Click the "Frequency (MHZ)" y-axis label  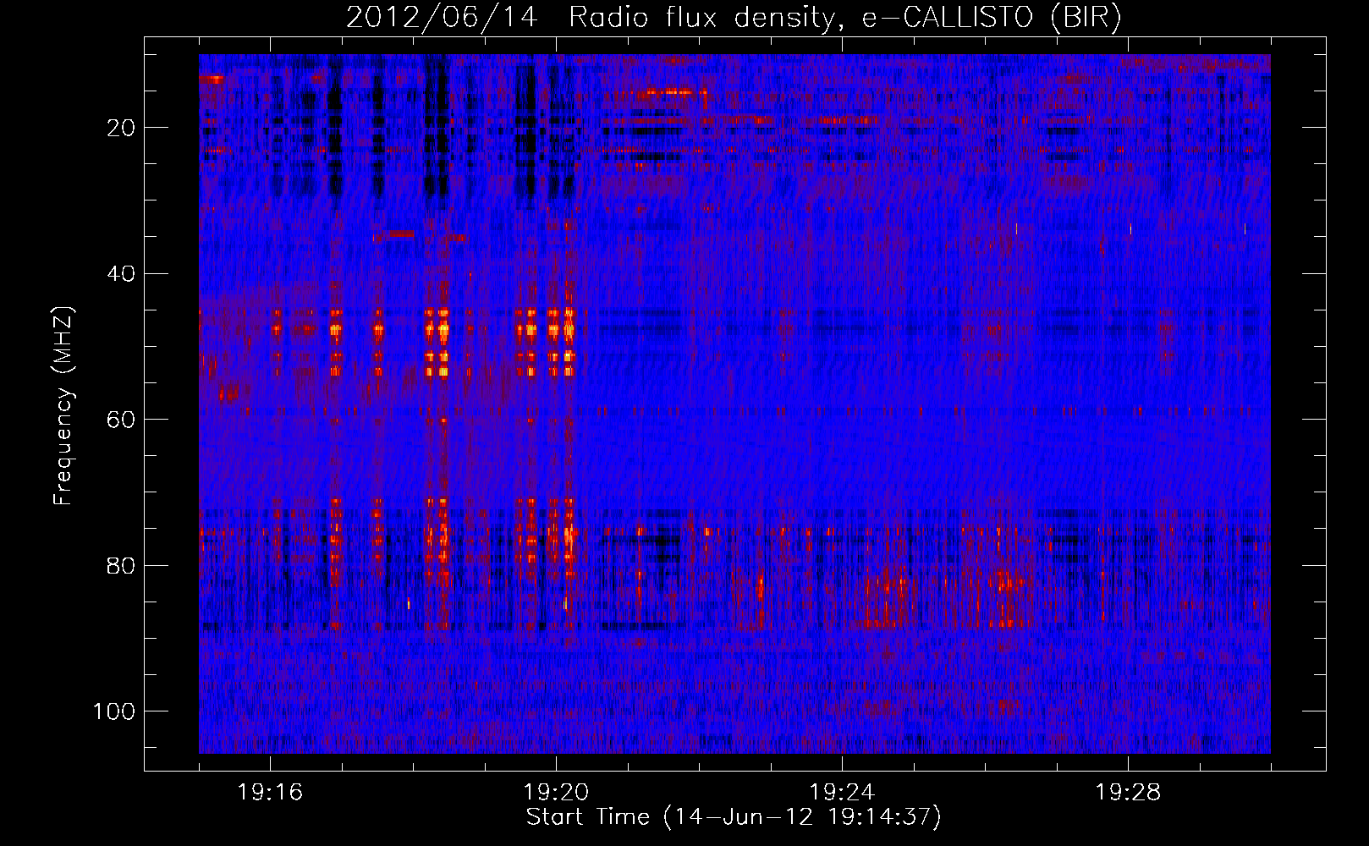(64, 405)
